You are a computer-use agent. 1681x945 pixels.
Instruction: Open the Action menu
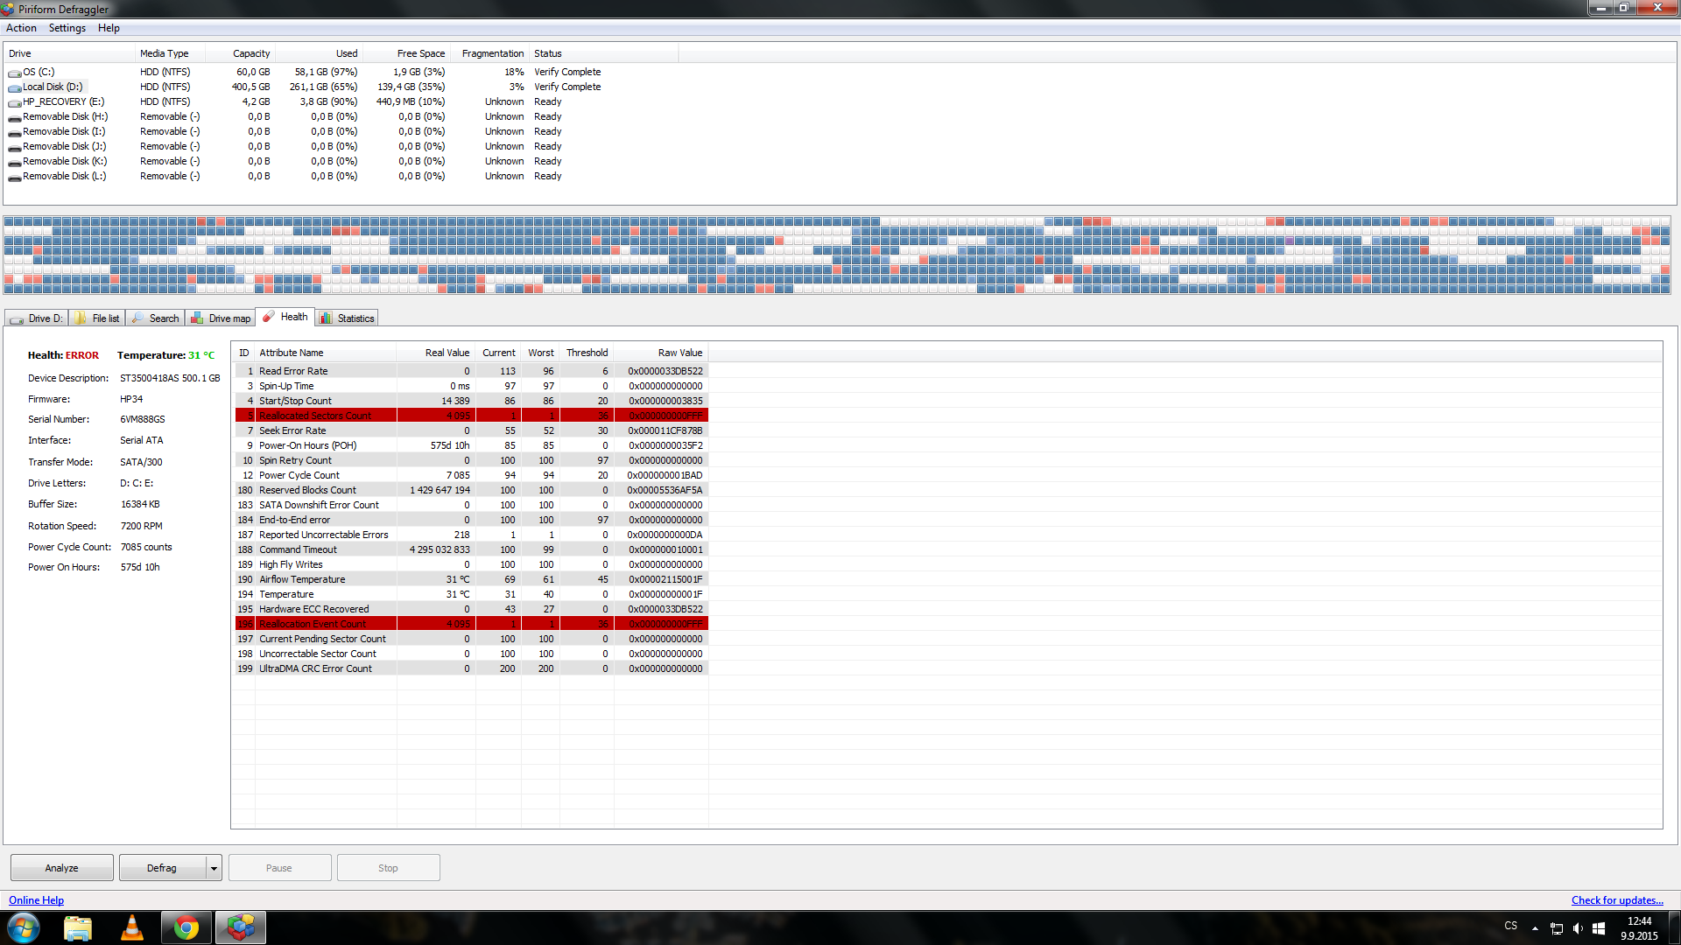[x=21, y=28]
